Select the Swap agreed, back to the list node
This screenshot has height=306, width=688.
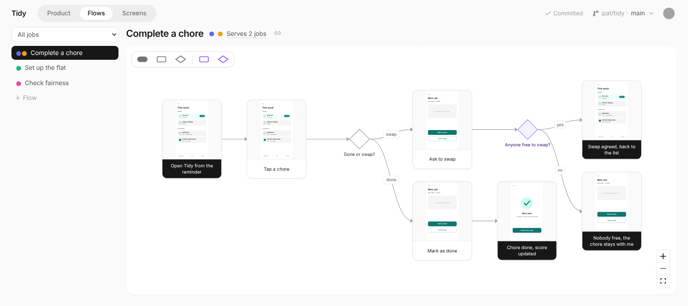(x=612, y=120)
